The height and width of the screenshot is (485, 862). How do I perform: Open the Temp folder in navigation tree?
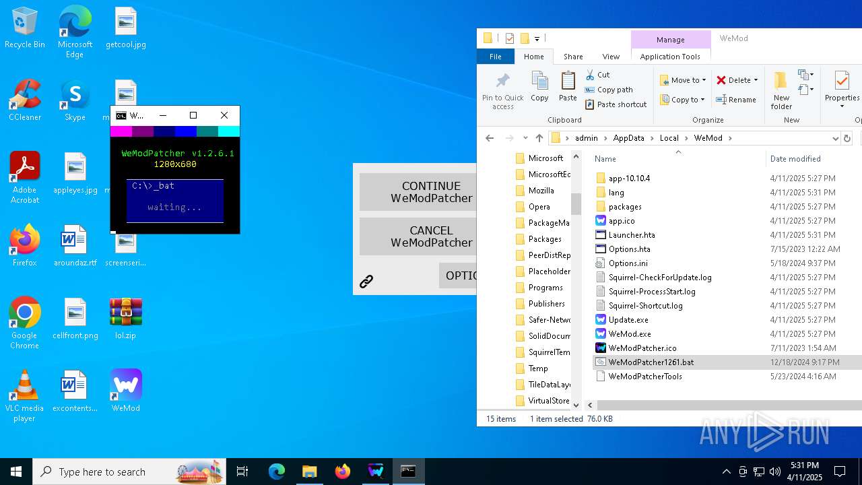pos(538,368)
